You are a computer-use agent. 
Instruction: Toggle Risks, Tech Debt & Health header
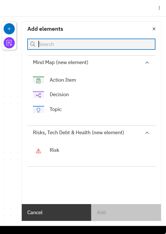click(91, 133)
